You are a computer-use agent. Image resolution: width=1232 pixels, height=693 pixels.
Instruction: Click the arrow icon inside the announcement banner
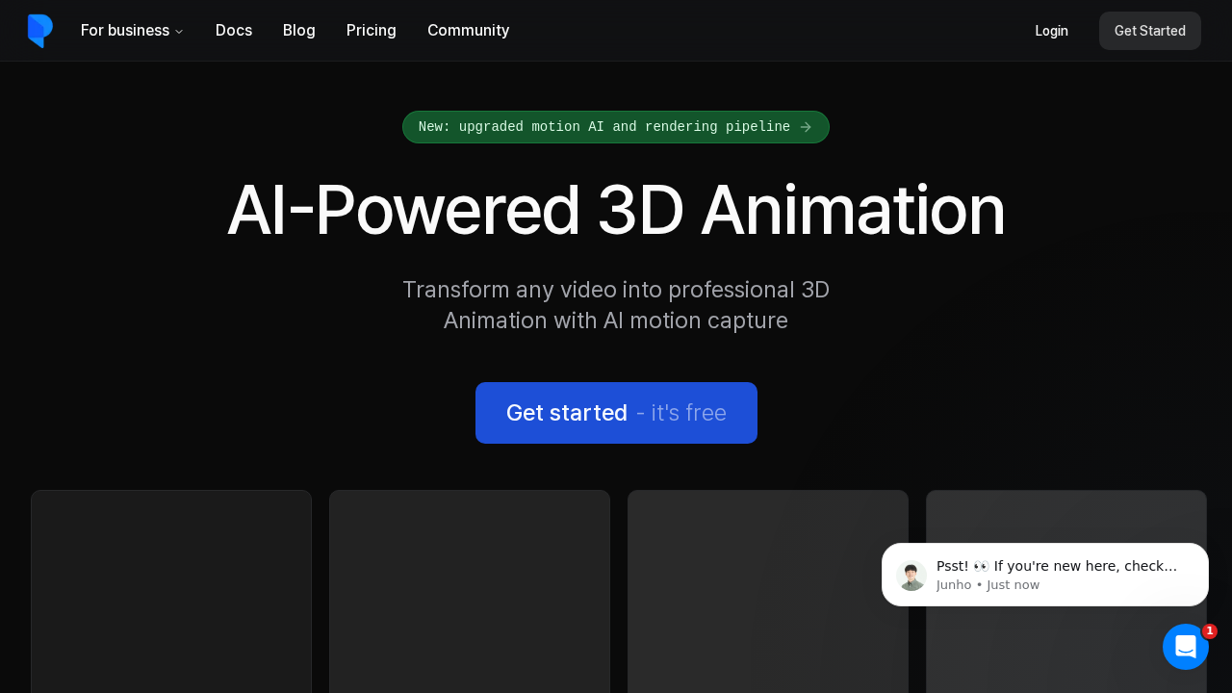[807, 127]
